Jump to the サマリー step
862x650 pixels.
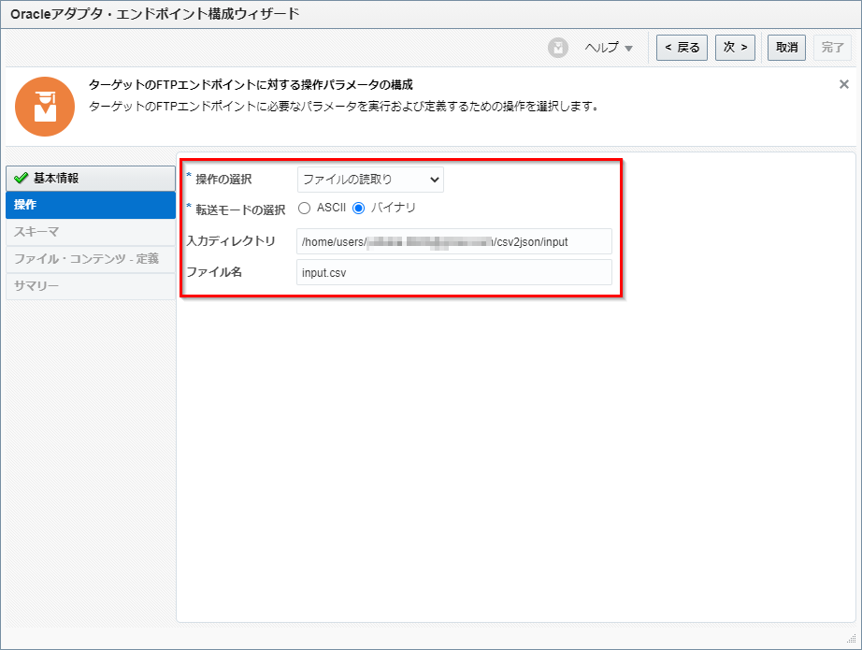click(x=90, y=286)
